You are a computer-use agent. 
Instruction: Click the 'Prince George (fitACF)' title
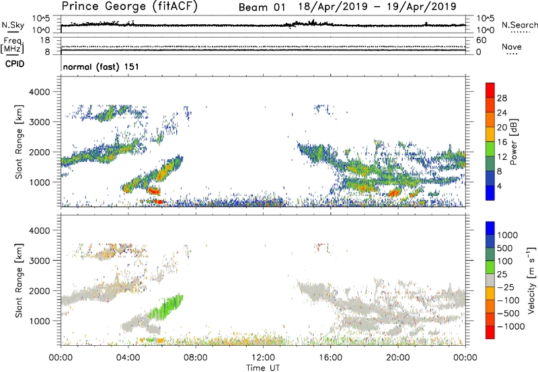(x=129, y=7)
